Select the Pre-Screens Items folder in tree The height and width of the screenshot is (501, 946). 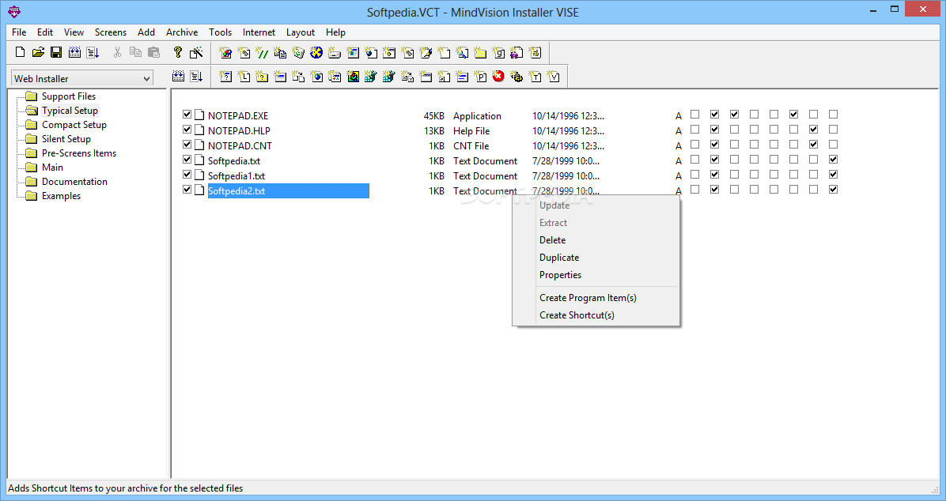[78, 153]
